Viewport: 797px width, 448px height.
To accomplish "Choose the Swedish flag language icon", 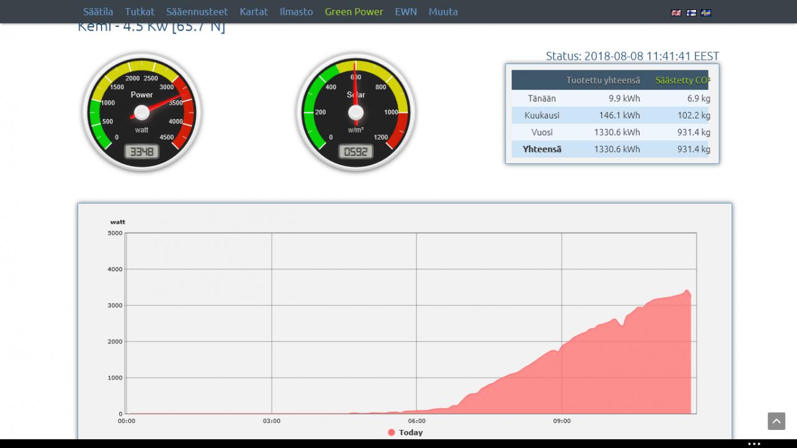I will (706, 12).
